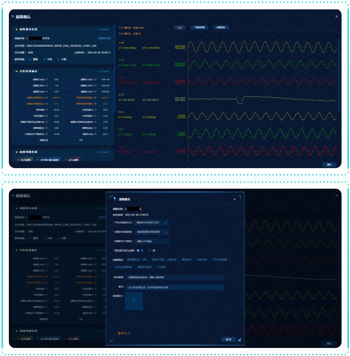
Task: Click the 故障时天气情况 input field
Action: (x=151, y=241)
